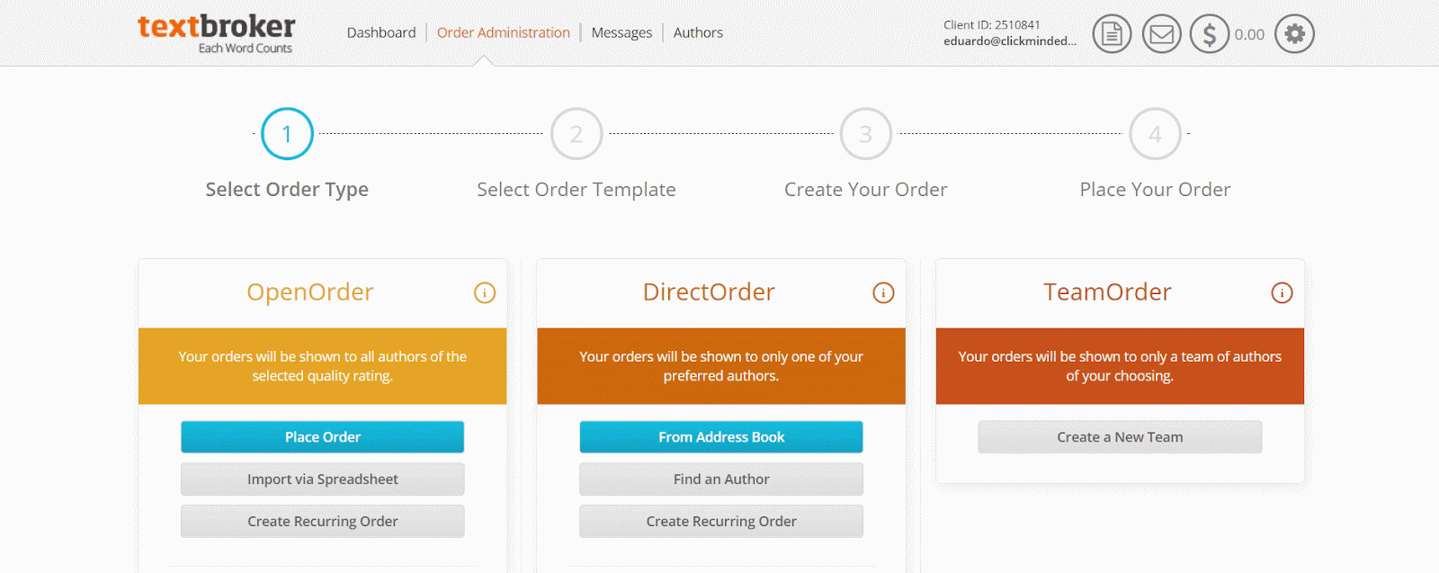
Task: Open the orders document icon in header
Action: coord(1112,34)
